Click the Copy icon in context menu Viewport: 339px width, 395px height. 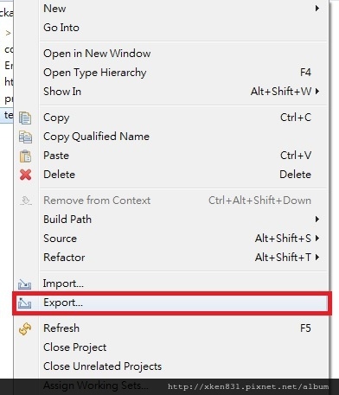[25, 118]
